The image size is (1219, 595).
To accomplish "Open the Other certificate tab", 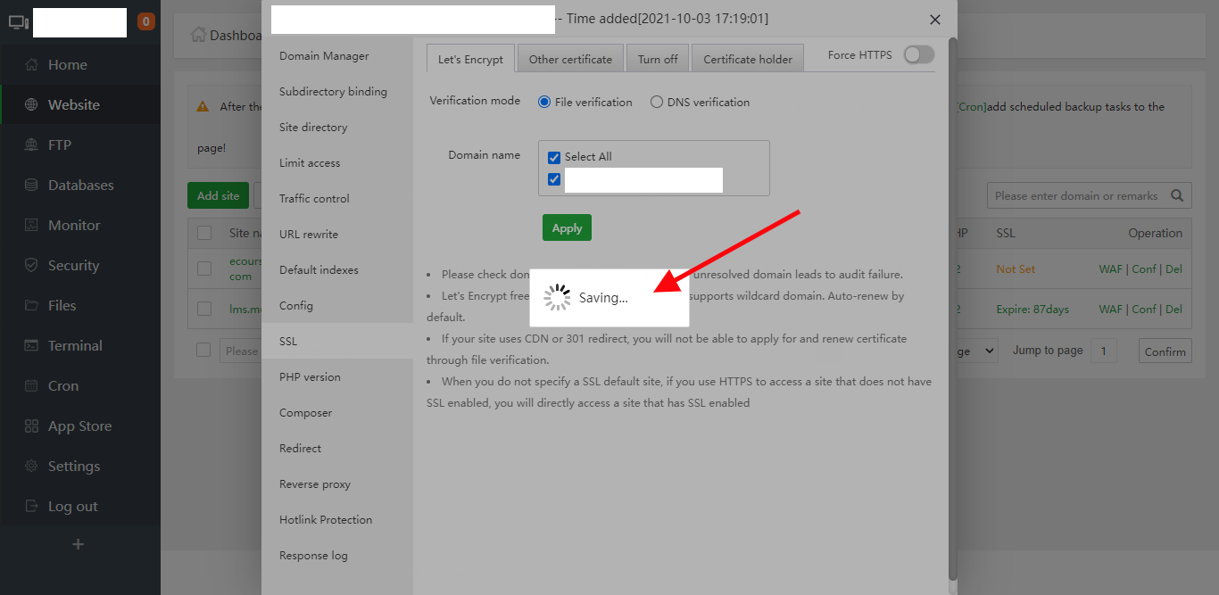I will (x=570, y=59).
